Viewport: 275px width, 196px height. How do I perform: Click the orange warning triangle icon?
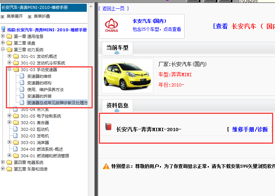[x=106, y=166]
